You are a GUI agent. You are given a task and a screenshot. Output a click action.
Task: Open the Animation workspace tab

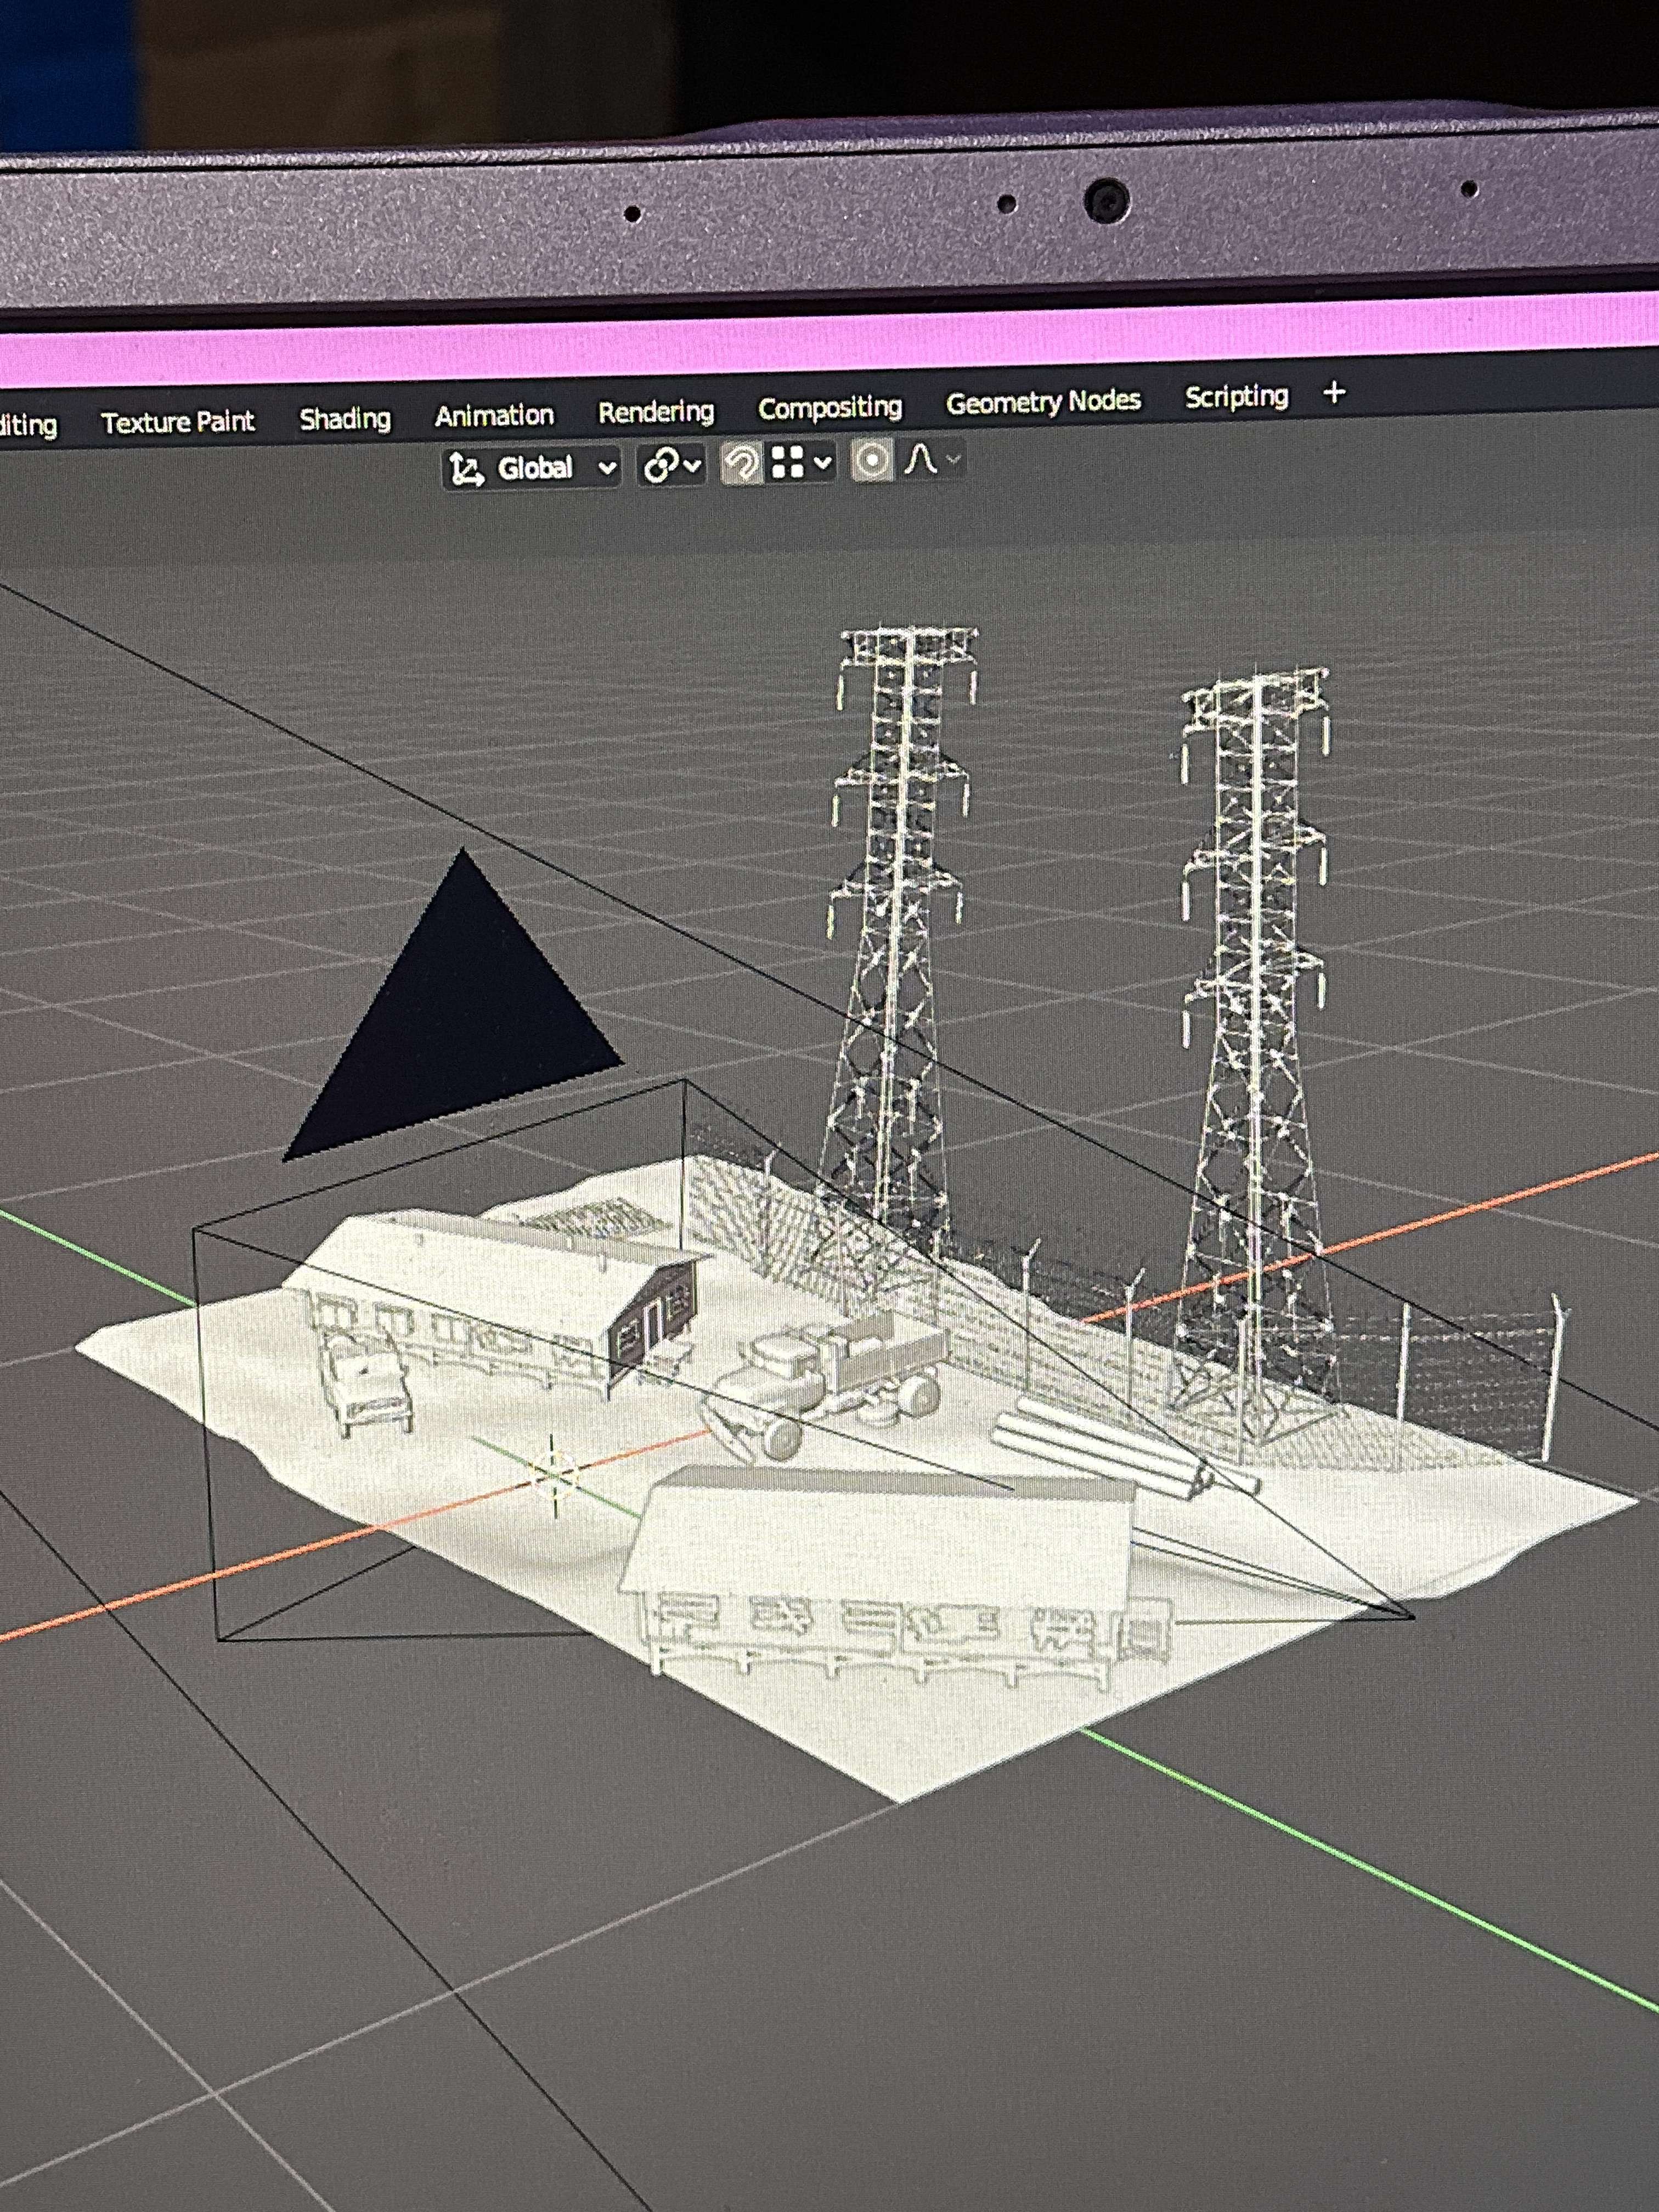494,414
